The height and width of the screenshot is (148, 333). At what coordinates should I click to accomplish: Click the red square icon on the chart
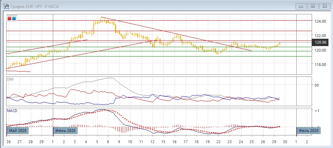click(x=9, y=18)
